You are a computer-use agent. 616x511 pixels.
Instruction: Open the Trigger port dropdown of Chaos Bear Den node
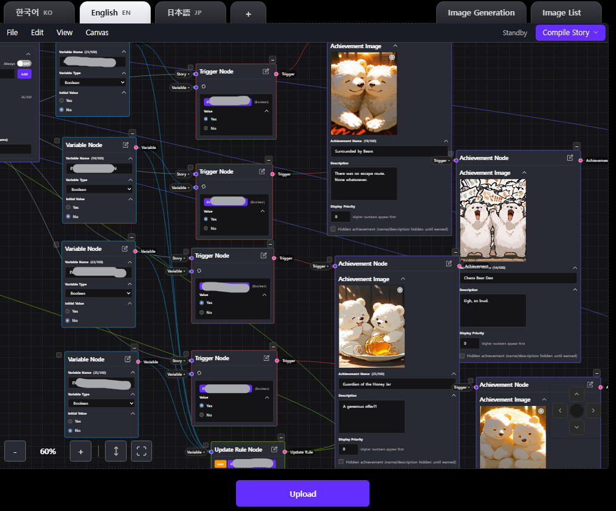point(442,161)
